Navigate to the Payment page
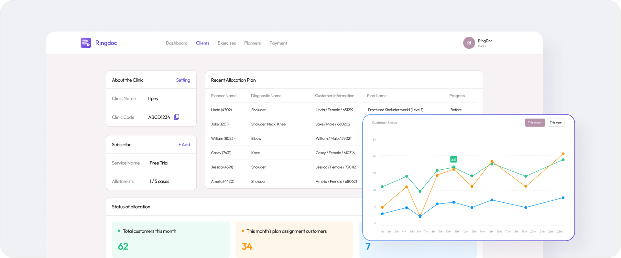This screenshot has width=621, height=258. 278,43
